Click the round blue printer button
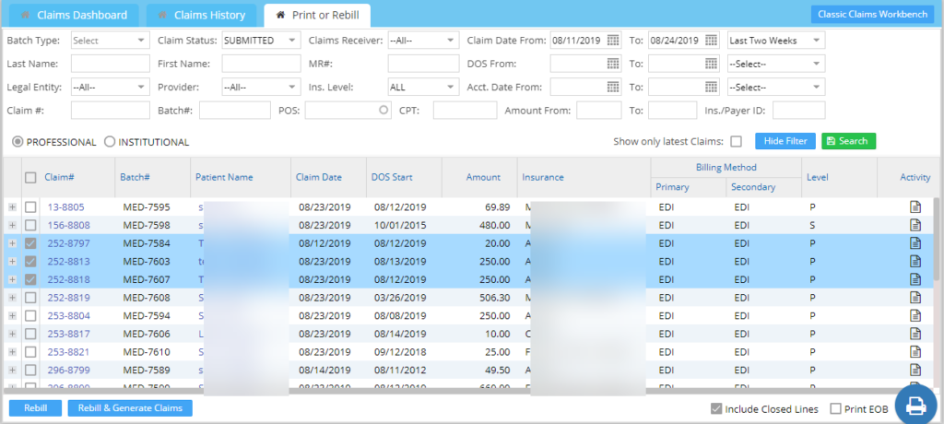Image resolution: width=944 pixels, height=424 pixels. [x=915, y=406]
